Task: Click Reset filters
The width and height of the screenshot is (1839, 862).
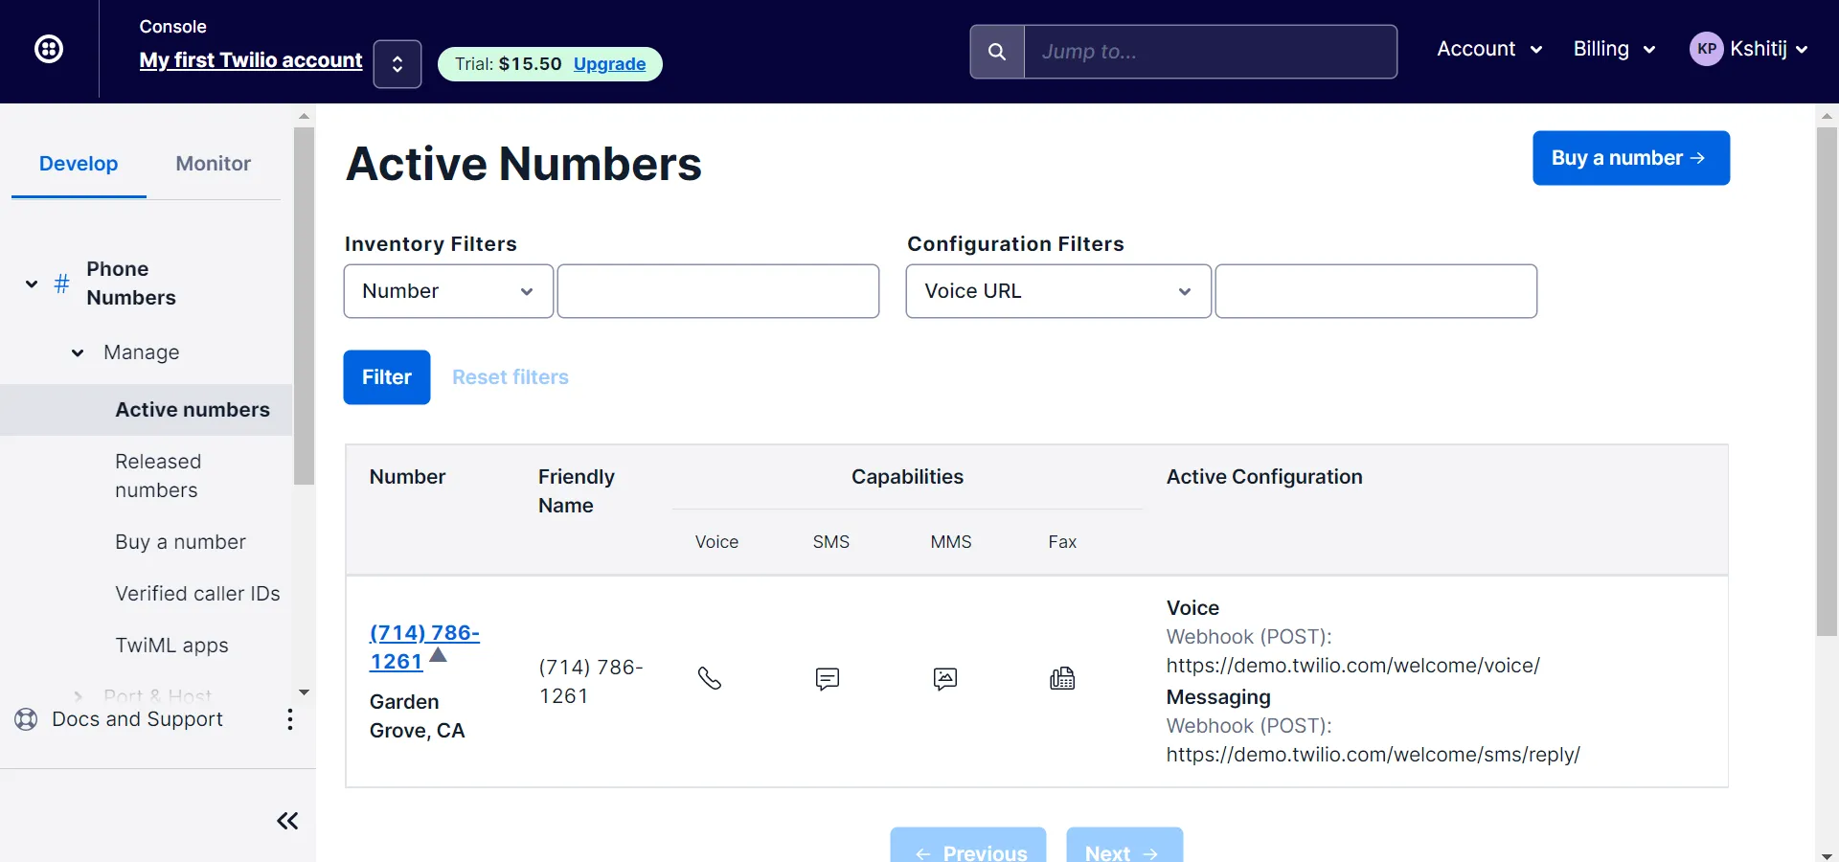Action: click(511, 377)
